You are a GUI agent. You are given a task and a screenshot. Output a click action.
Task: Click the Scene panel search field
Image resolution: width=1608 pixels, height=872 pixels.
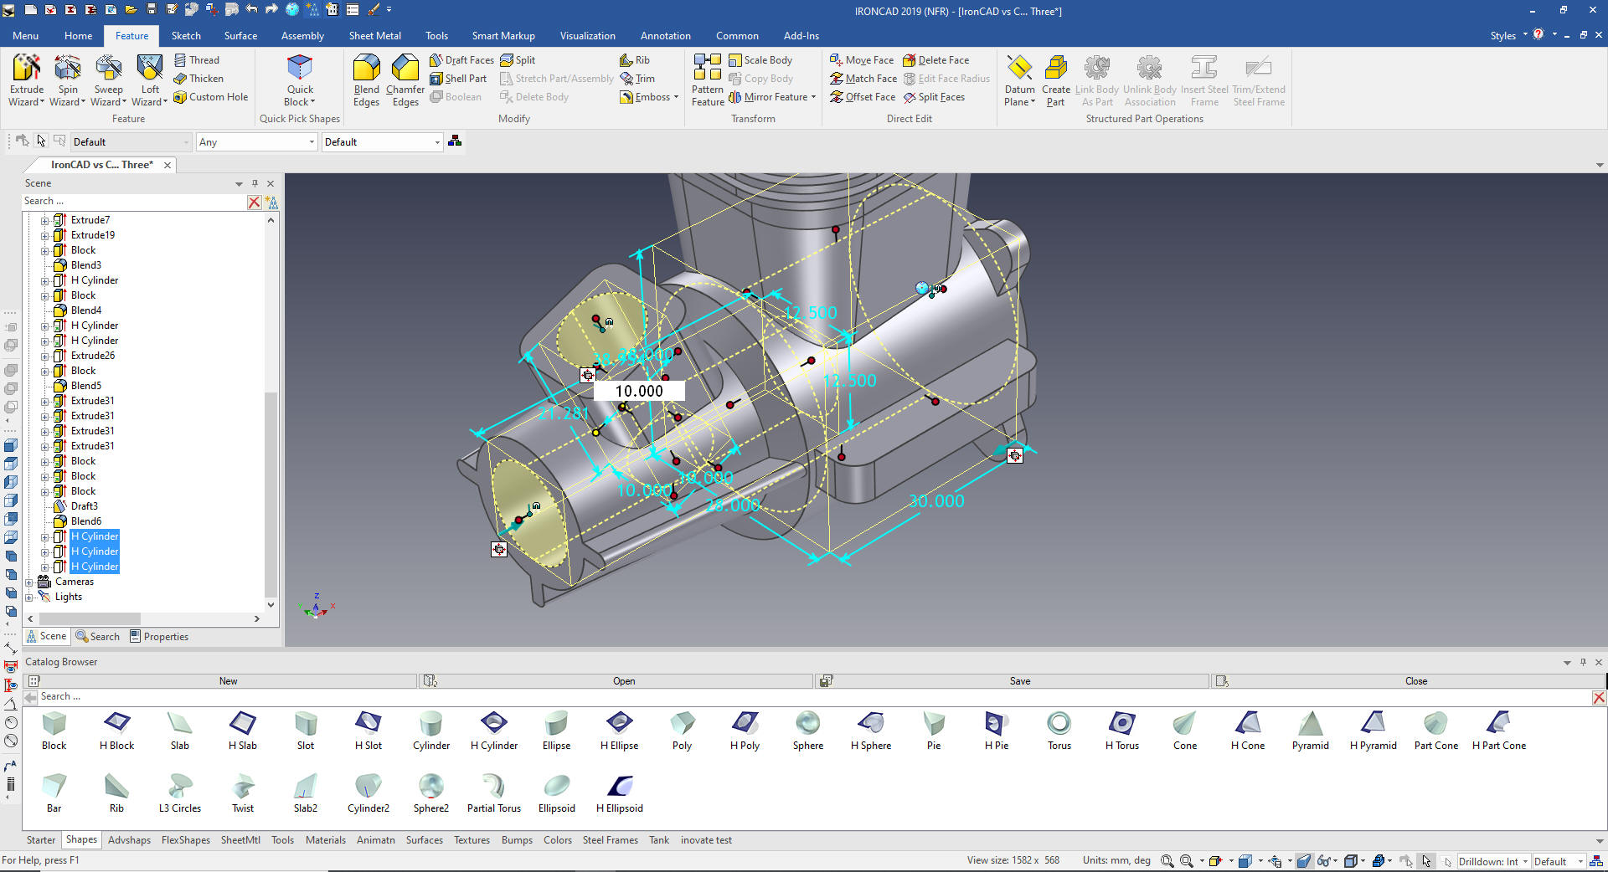[134, 202]
